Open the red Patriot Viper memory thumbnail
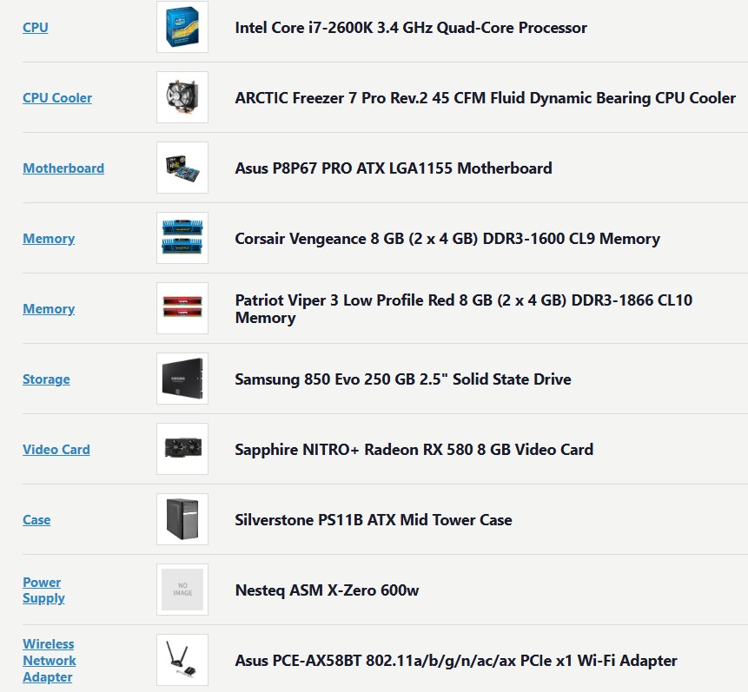 182,308
